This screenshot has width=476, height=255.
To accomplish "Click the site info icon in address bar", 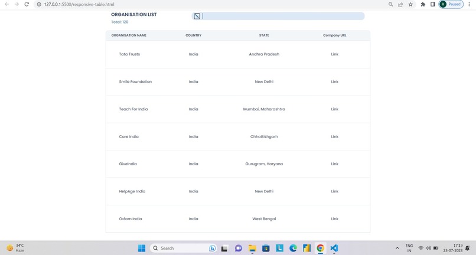I will point(39,4).
